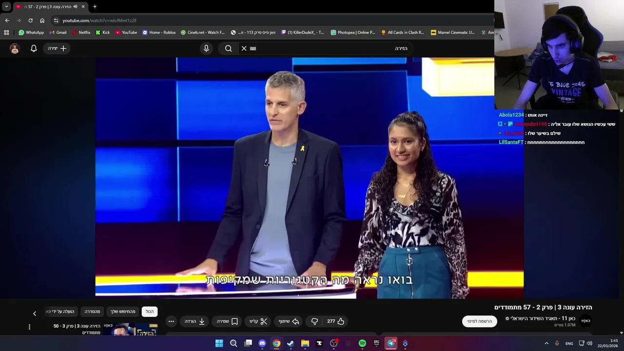This screenshot has height=351, width=624.
Task: Open the Home - Roblox bookmark
Action: coord(159,33)
